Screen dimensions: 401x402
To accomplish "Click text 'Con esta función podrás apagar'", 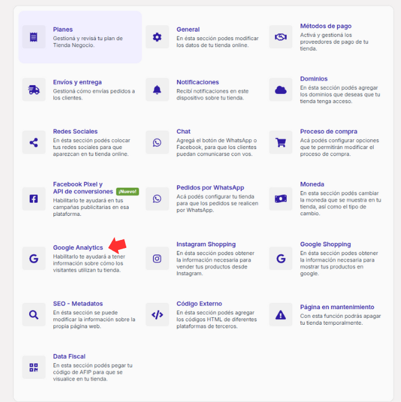I will (340, 316).
